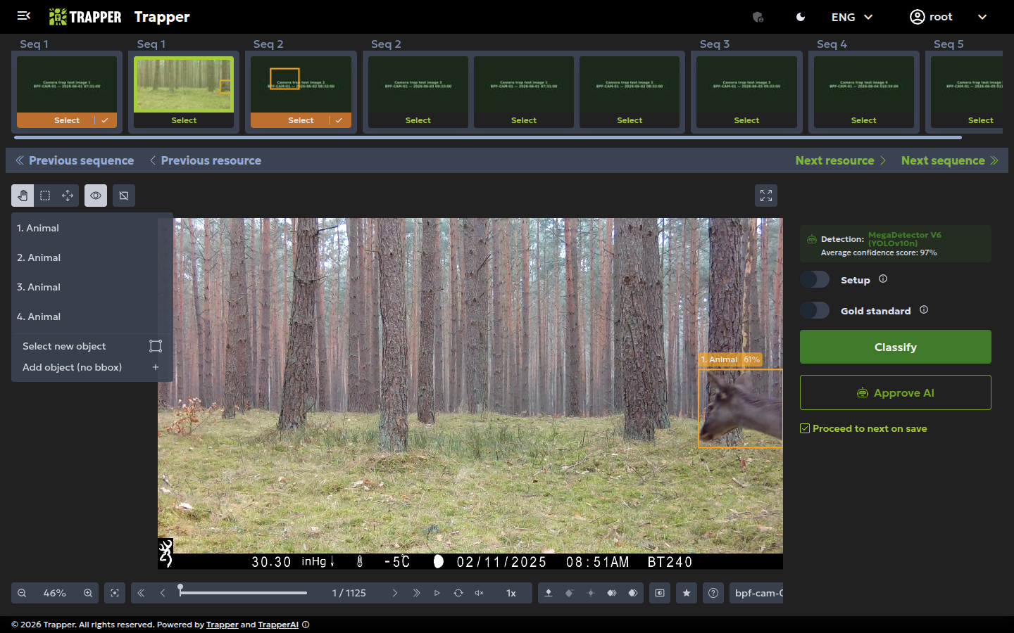Screen dimensions: 1014x633
Task: Mark resource as favorite with star
Action: [x=687, y=593]
